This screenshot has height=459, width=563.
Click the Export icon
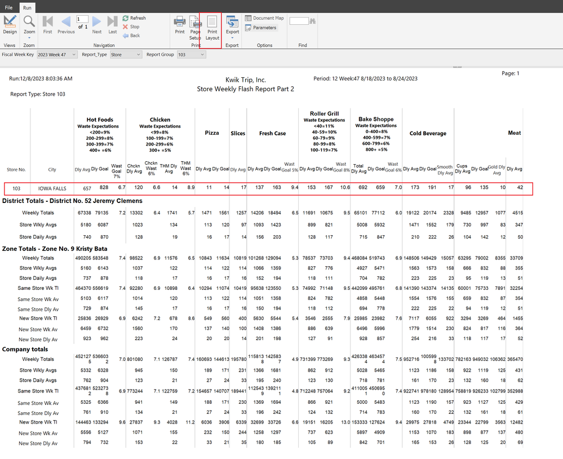tap(232, 22)
